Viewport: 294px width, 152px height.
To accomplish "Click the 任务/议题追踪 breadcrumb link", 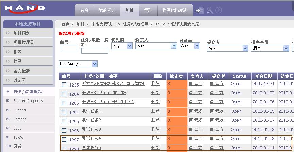I will pyautogui.click(x=135, y=24).
